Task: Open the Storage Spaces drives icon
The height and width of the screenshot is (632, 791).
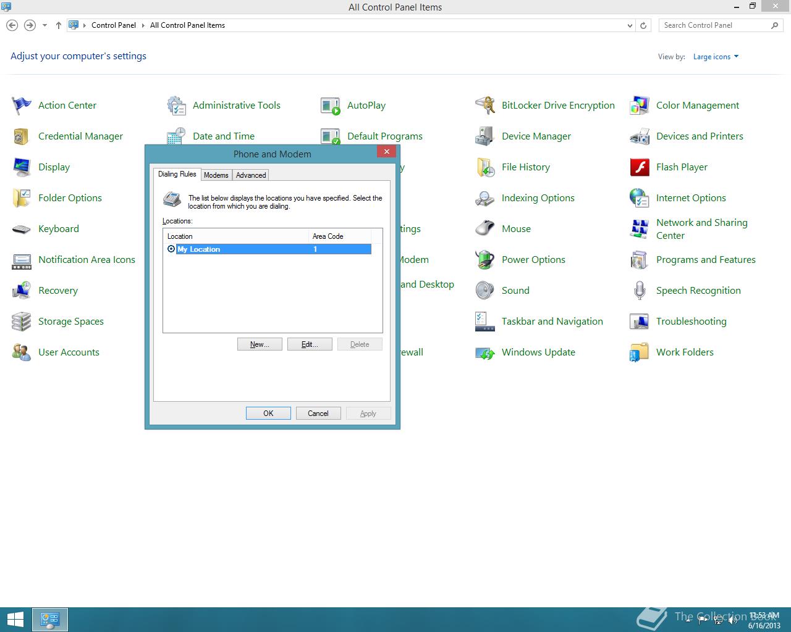Action: coord(22,322)
